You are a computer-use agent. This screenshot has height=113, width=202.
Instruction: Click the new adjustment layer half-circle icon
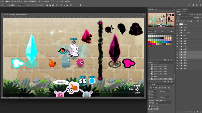[x=194, y=112]
